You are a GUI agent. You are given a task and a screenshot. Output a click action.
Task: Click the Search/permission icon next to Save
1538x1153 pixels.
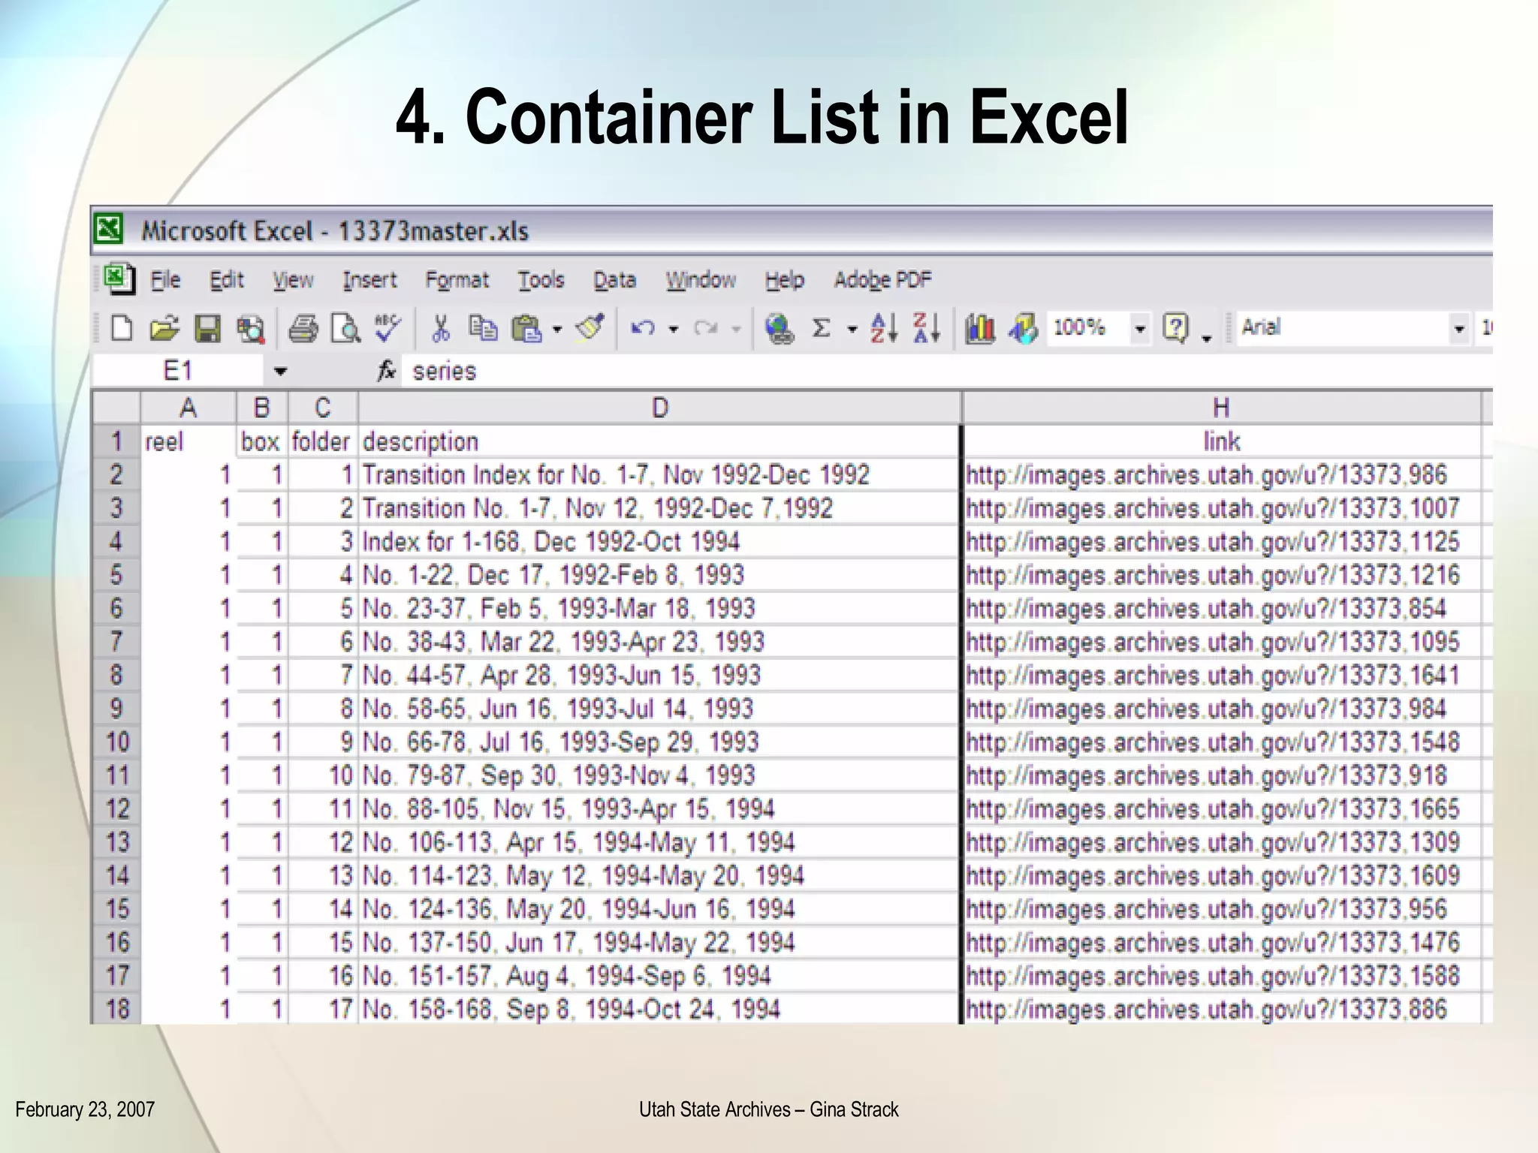pos(251,329)
